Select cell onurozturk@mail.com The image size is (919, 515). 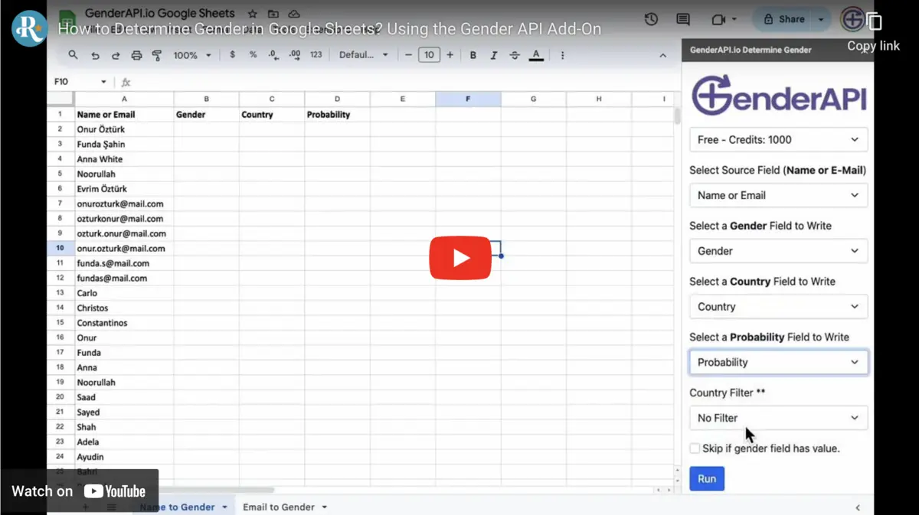(124, 204)
